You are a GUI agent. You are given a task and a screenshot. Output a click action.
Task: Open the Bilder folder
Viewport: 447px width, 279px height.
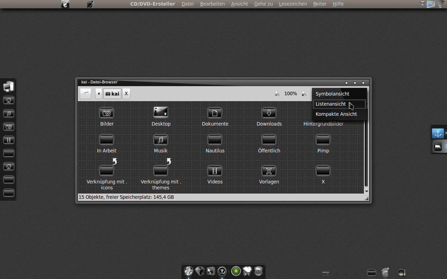click(107, 113)
